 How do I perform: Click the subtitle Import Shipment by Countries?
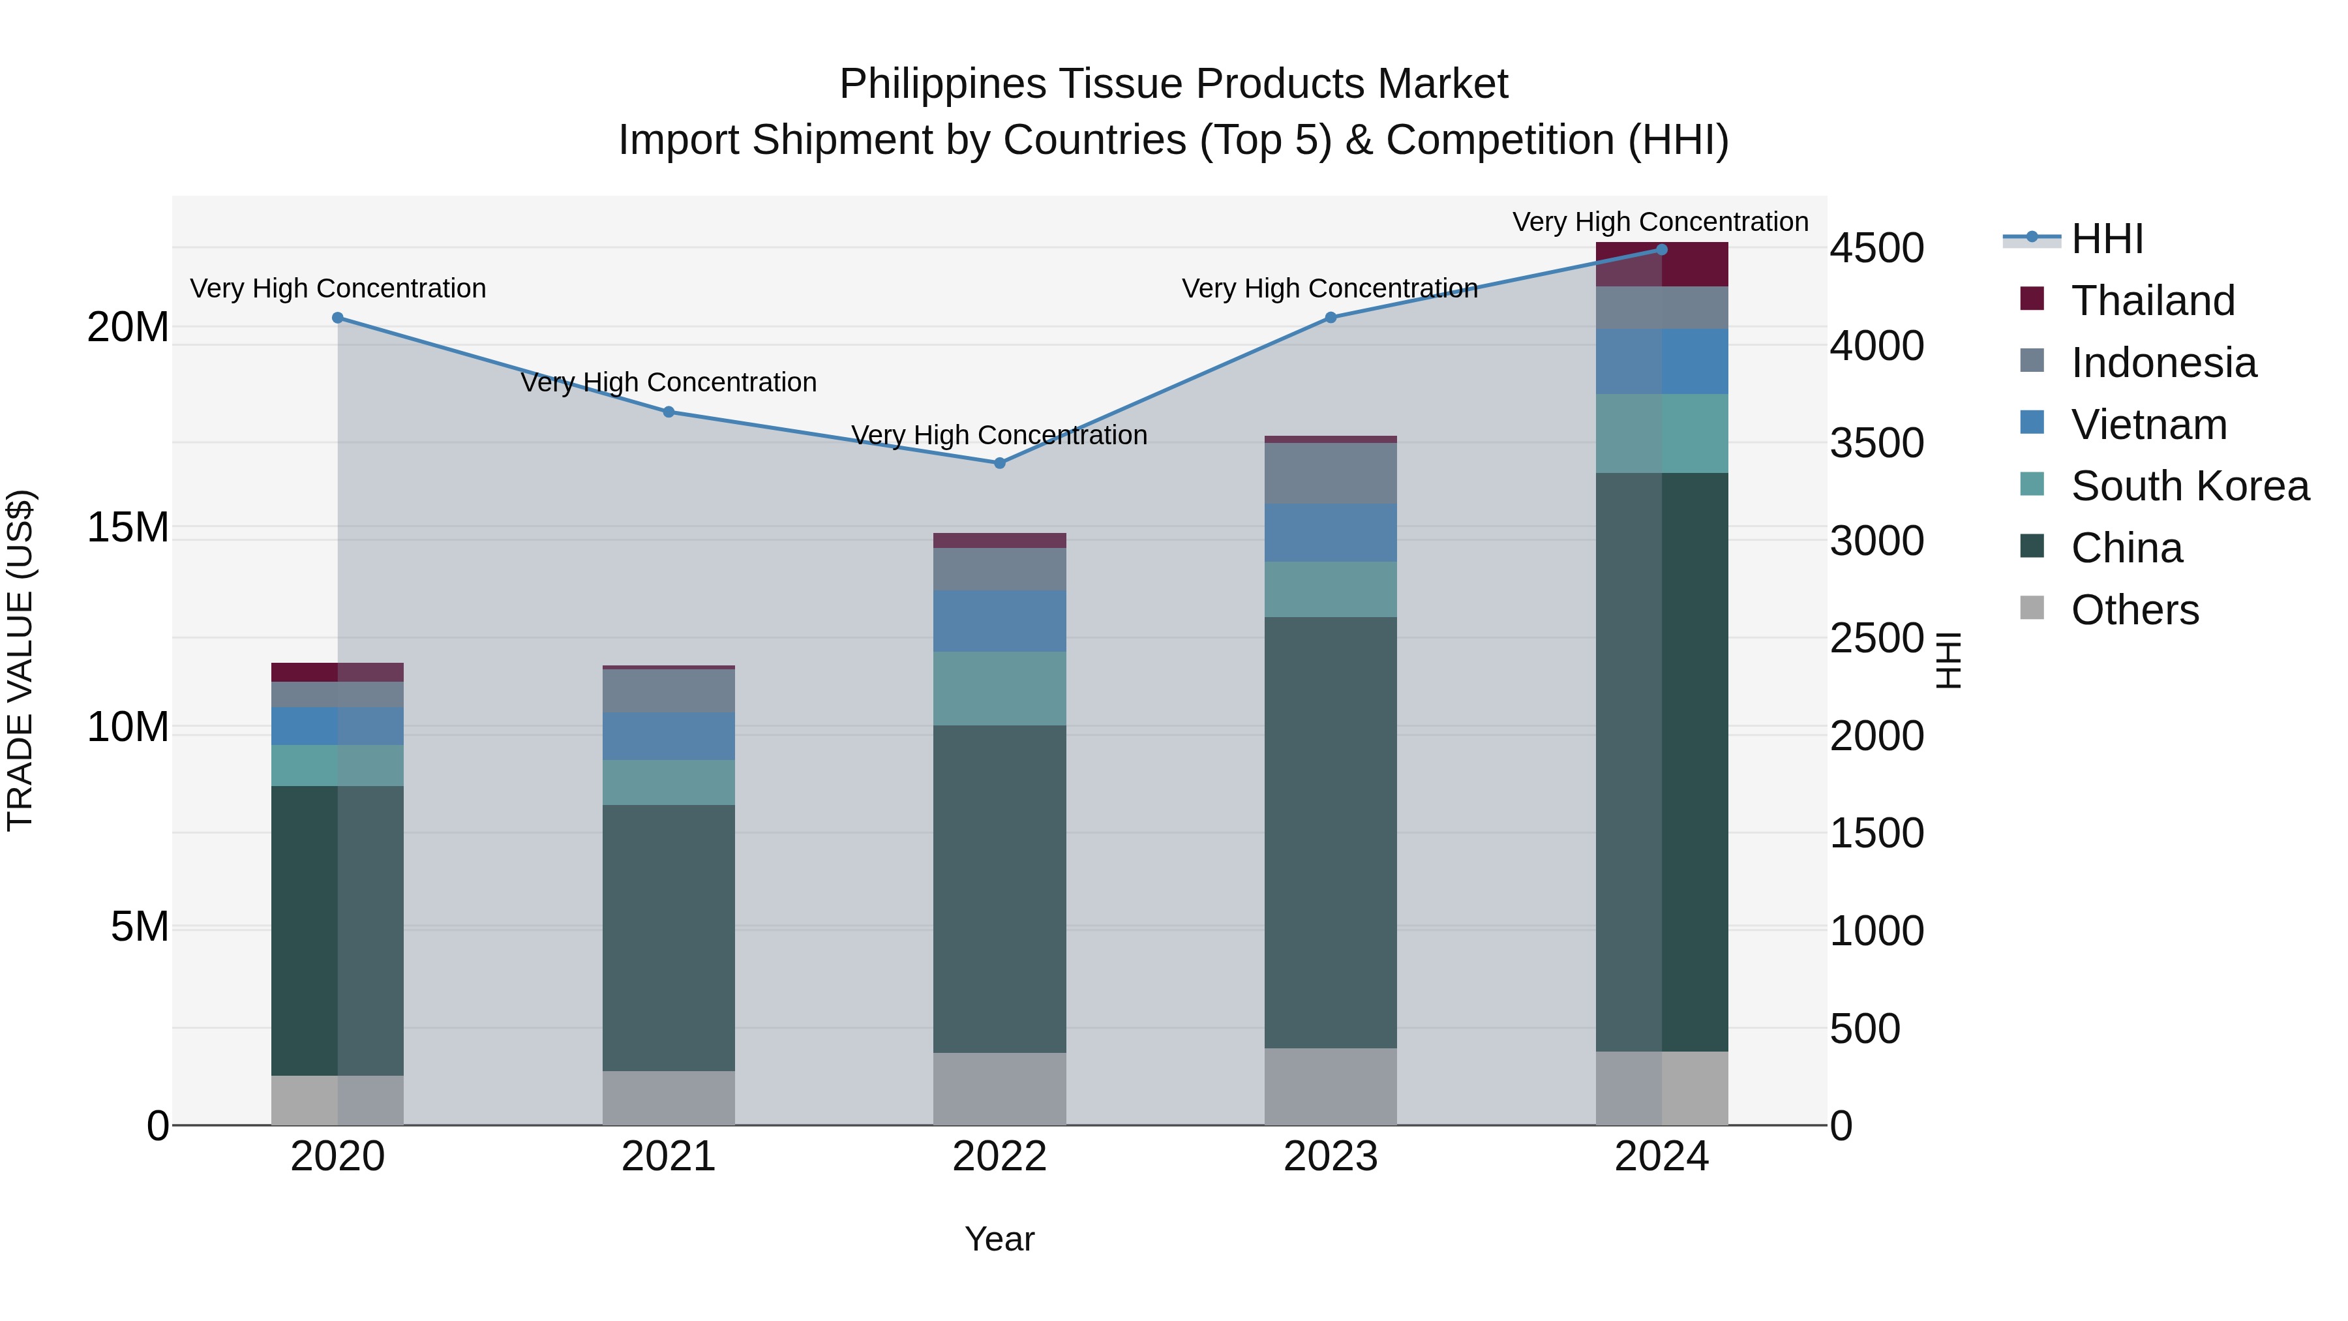point(1174,140)
